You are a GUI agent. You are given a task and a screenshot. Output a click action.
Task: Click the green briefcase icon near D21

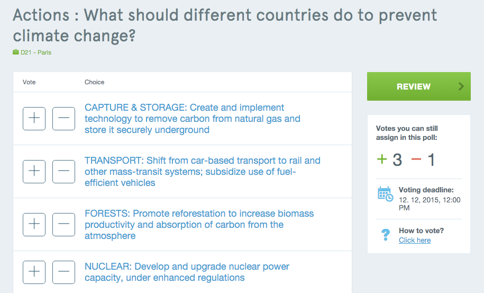point(16,52)
